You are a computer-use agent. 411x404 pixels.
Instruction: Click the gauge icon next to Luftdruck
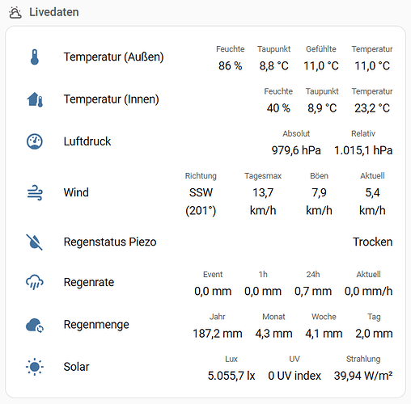click(35, 141)
